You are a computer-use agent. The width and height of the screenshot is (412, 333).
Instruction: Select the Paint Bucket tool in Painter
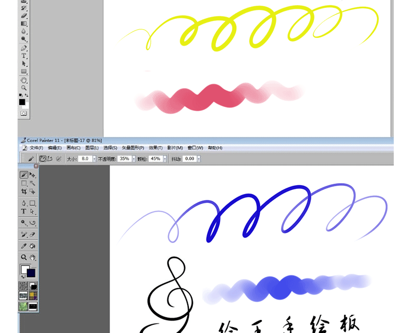coord(32,246)
